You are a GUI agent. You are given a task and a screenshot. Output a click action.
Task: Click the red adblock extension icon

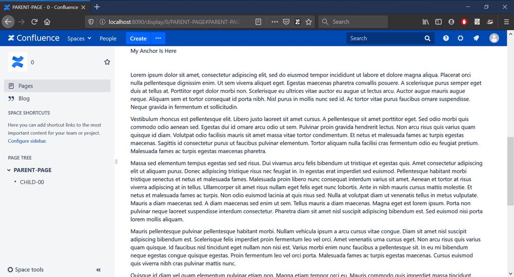pos(464,22)
